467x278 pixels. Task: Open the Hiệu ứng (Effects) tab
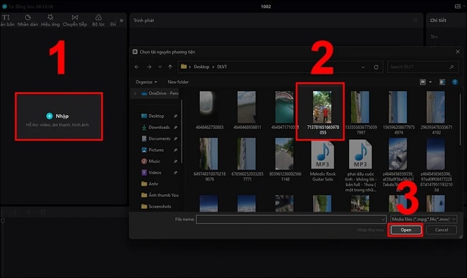click(50, 21)
